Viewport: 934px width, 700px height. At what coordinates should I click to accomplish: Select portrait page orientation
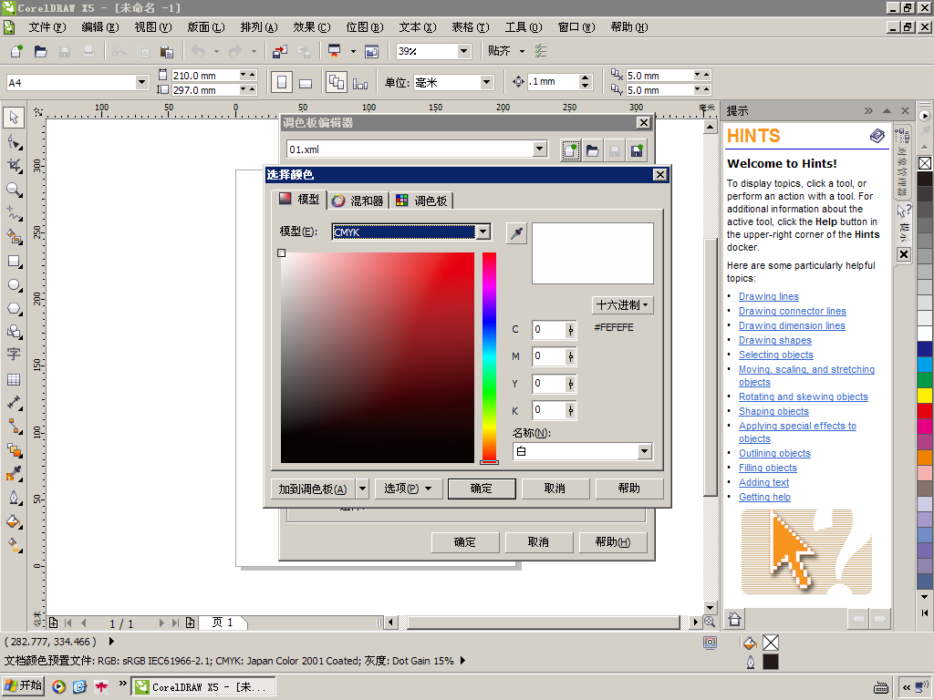coord(282,82)
